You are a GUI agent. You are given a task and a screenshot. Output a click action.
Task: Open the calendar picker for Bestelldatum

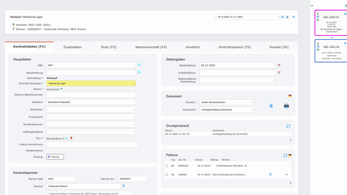[279, 65]
